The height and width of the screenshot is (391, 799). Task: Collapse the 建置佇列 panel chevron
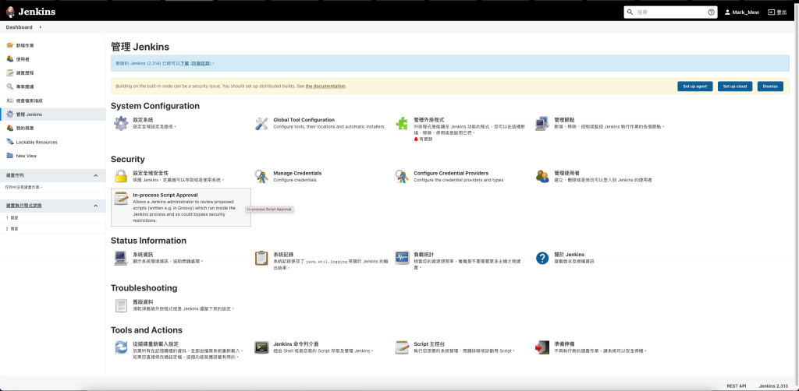(x=96, y=175)
